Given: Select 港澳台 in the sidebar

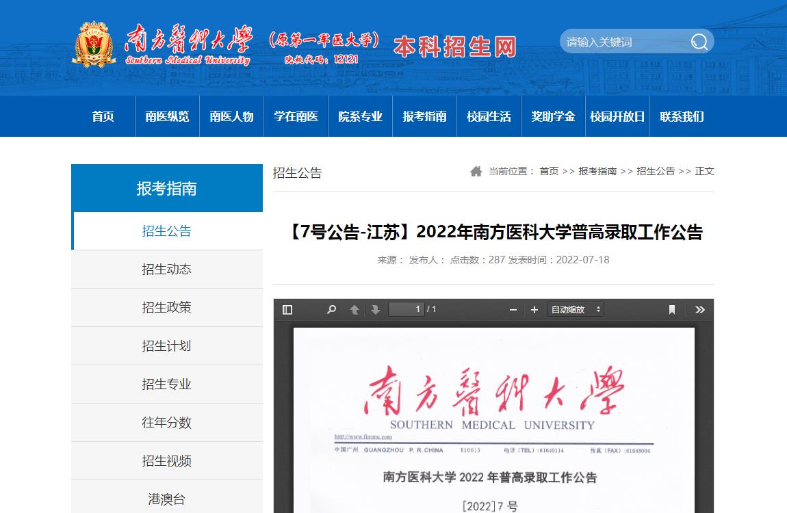Looking at the screenshot, I should tap(167, 499).
